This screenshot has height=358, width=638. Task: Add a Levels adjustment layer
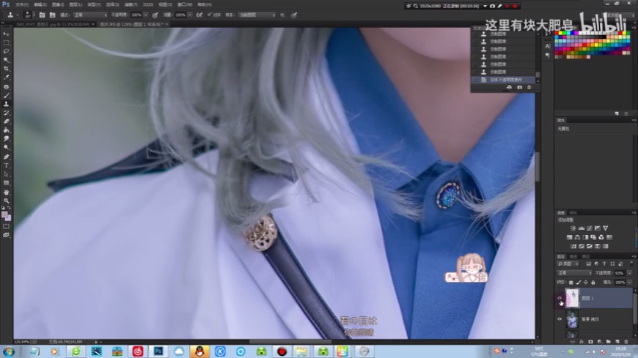pos(582,228)
